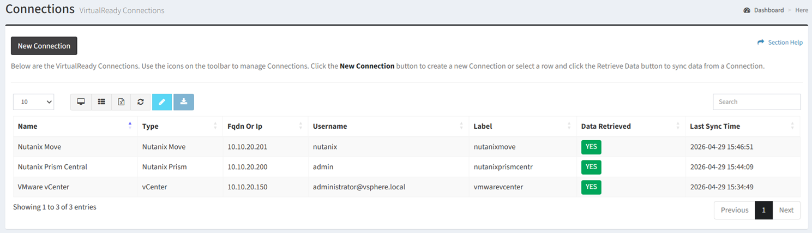The width and height of the screenshot is (812, 233).
Task: Click the Last Sync Time header
Action: pyautogui.click(x=743, y=126)
